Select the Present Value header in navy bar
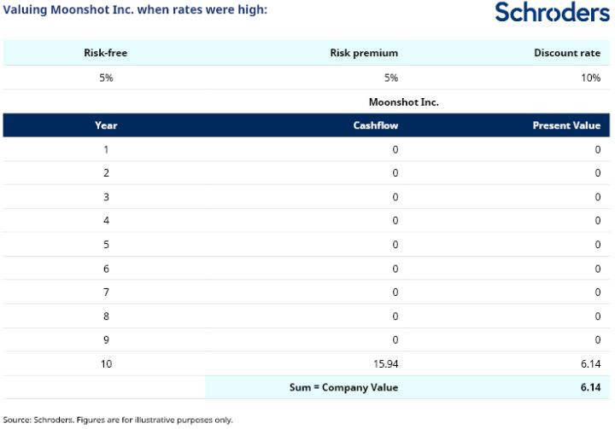The height and width of the screenshot is (429, 615). pyautogui.click(x=566, y=125)
